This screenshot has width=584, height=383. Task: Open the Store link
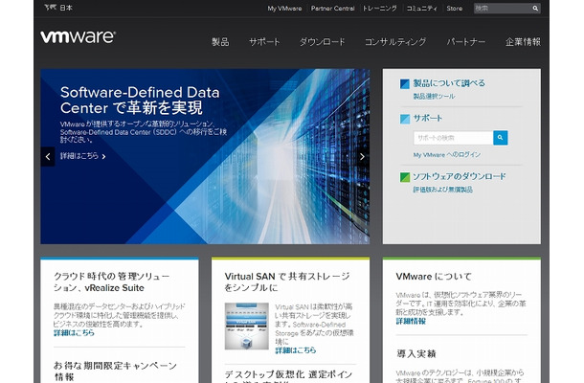tap(455, 9)
